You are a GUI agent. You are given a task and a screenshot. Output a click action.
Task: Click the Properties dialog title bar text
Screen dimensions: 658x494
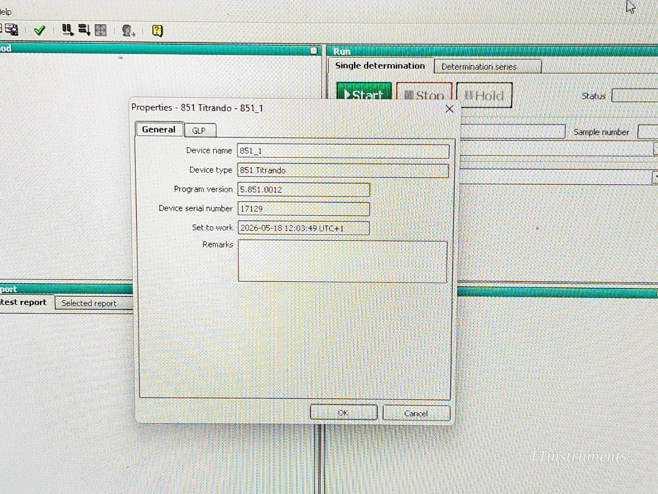(197, 108)
